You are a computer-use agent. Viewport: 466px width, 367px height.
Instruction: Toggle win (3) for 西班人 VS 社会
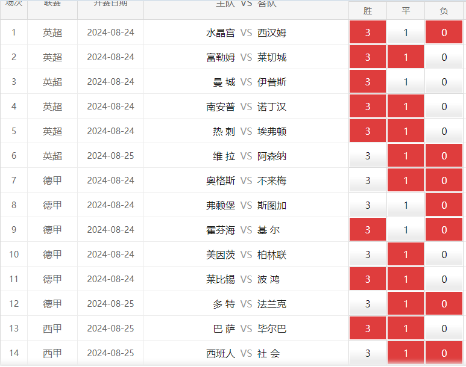click(x=368, y=353)
